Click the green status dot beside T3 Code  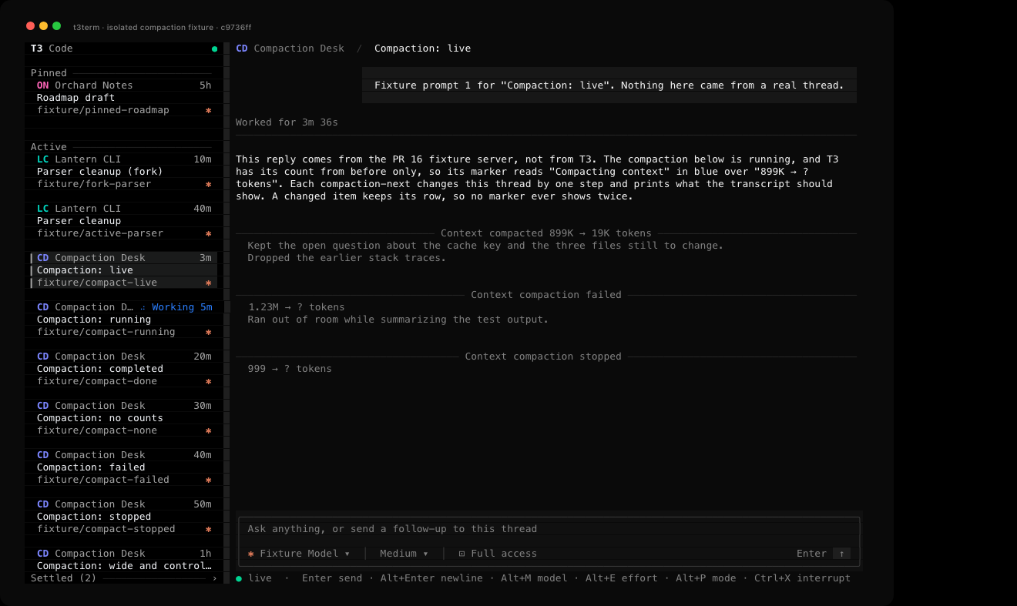(214, 49)
